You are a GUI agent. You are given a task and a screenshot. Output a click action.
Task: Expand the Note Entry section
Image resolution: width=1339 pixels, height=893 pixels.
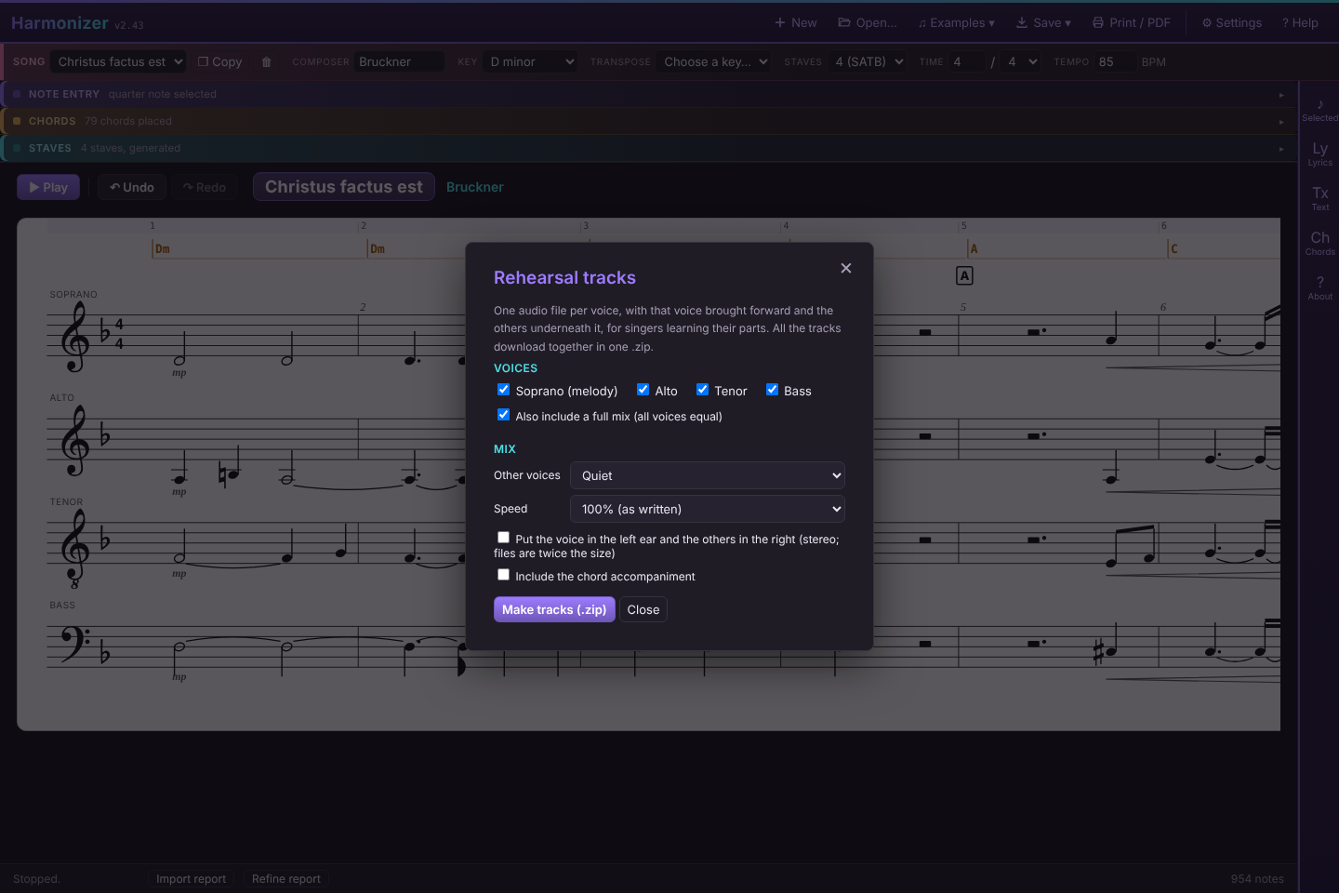coord(648,94)
